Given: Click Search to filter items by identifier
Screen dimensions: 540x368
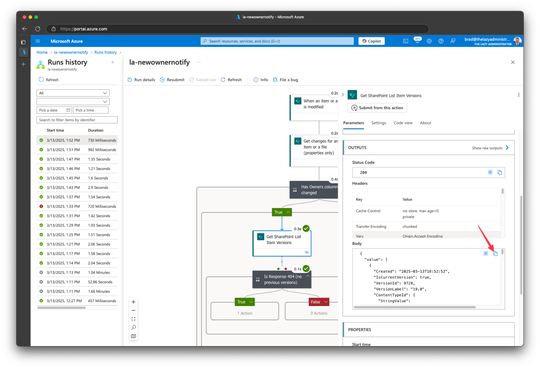Looking at the screenshot, I should tap(77, 120).
